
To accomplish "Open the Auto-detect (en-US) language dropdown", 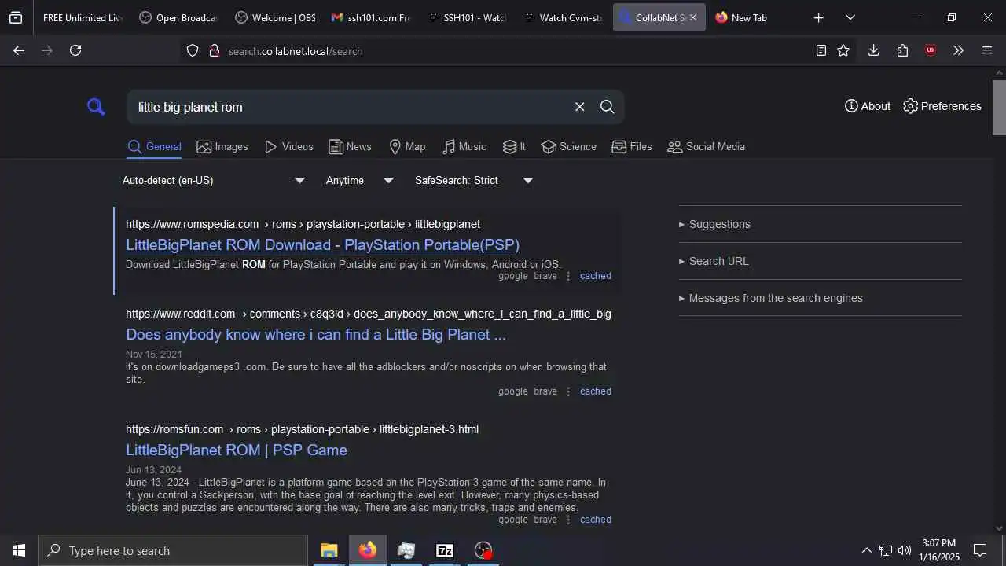I will coord(213,180).
